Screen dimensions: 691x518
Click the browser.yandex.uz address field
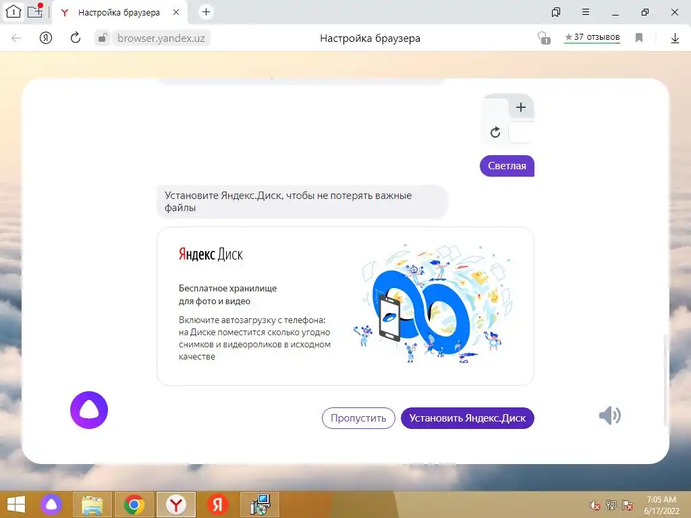coord(161,38)
